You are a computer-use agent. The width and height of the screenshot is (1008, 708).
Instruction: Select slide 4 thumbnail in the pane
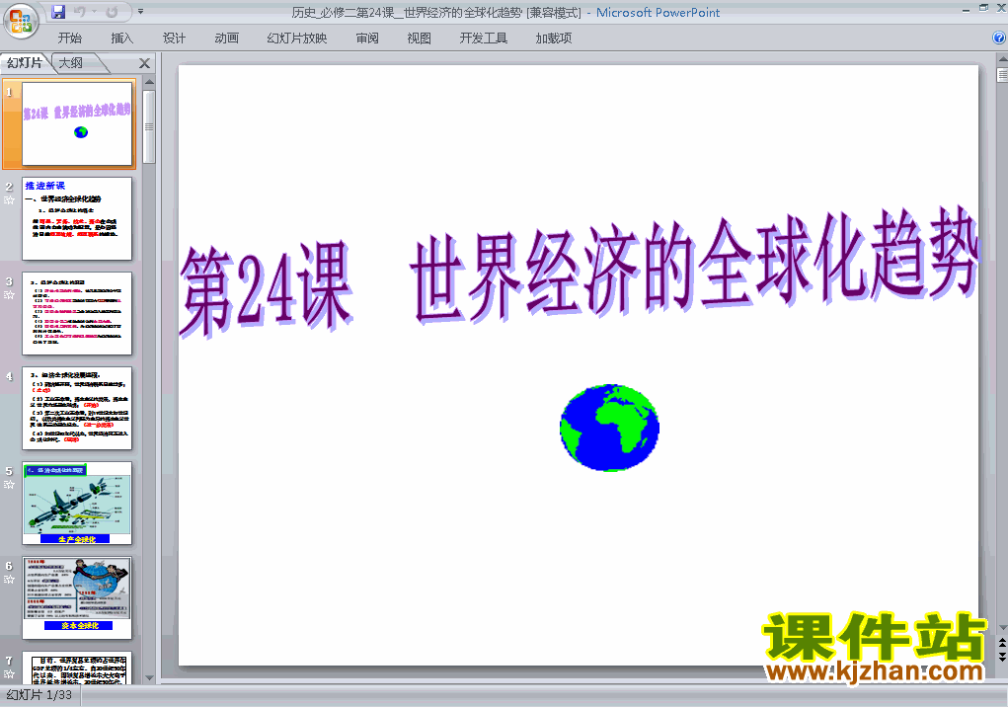tap(77, 409)
